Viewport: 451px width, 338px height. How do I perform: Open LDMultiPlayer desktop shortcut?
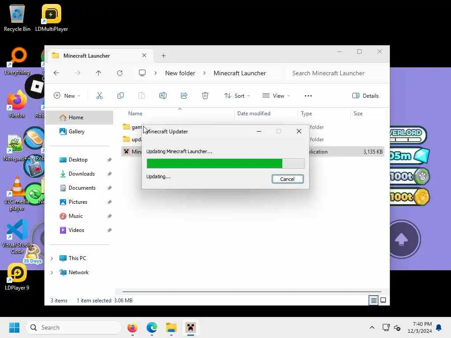[x=52, y=18]
